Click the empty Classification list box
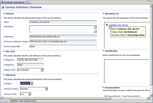This screenshot has width=153, height=103. pos(127,71)
